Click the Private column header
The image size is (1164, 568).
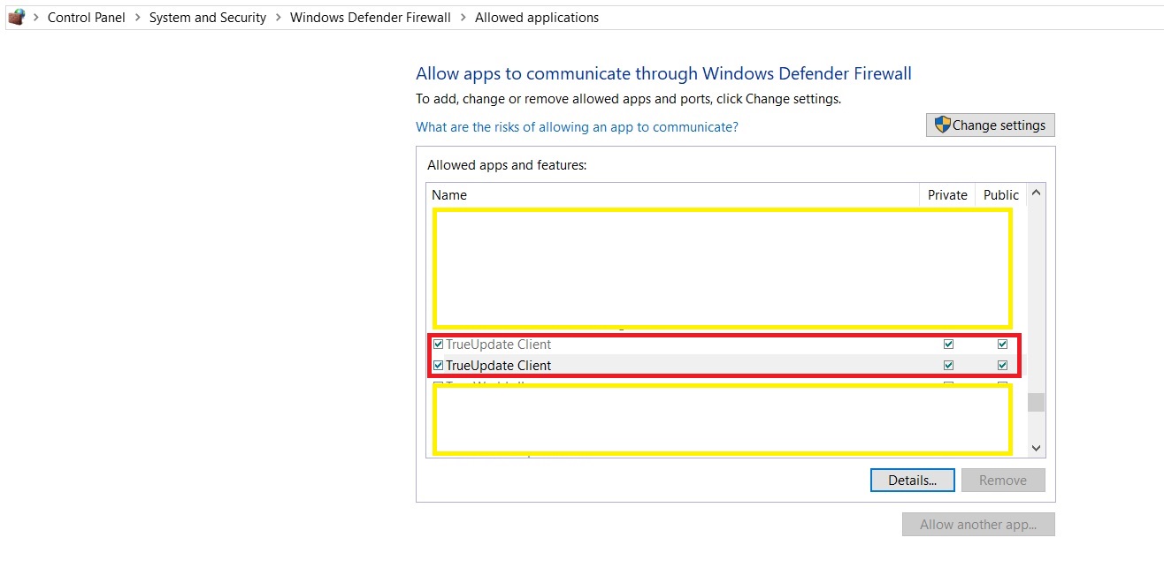pos(947,194)
